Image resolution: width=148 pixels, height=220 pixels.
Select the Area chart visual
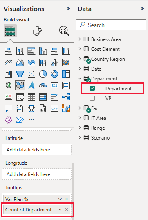tap(20, 62)
